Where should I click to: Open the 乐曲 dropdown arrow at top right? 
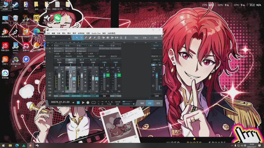click(x=150, y=38)
